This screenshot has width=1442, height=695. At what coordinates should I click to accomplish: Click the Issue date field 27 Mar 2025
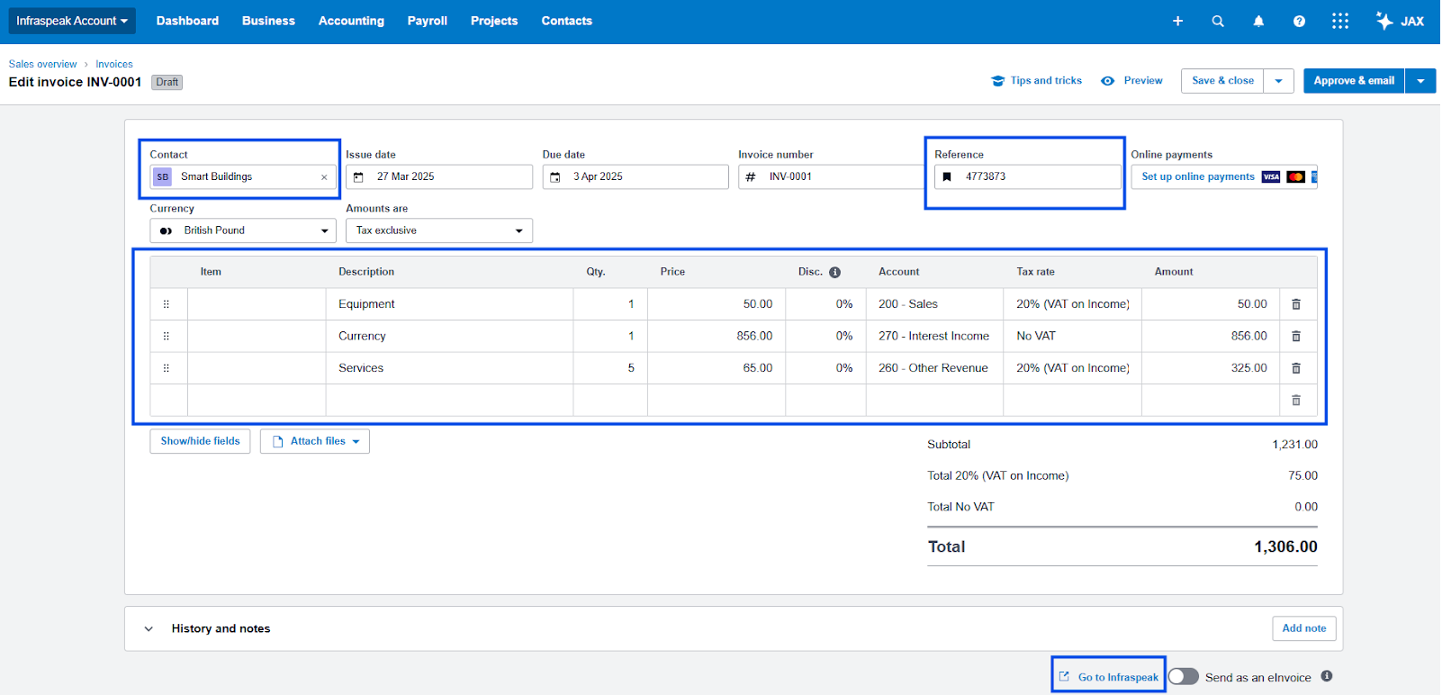coord(439,177)
